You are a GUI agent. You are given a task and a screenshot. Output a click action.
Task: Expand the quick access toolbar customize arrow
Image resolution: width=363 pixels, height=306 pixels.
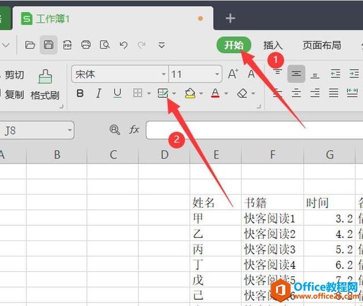coord(161,45)
